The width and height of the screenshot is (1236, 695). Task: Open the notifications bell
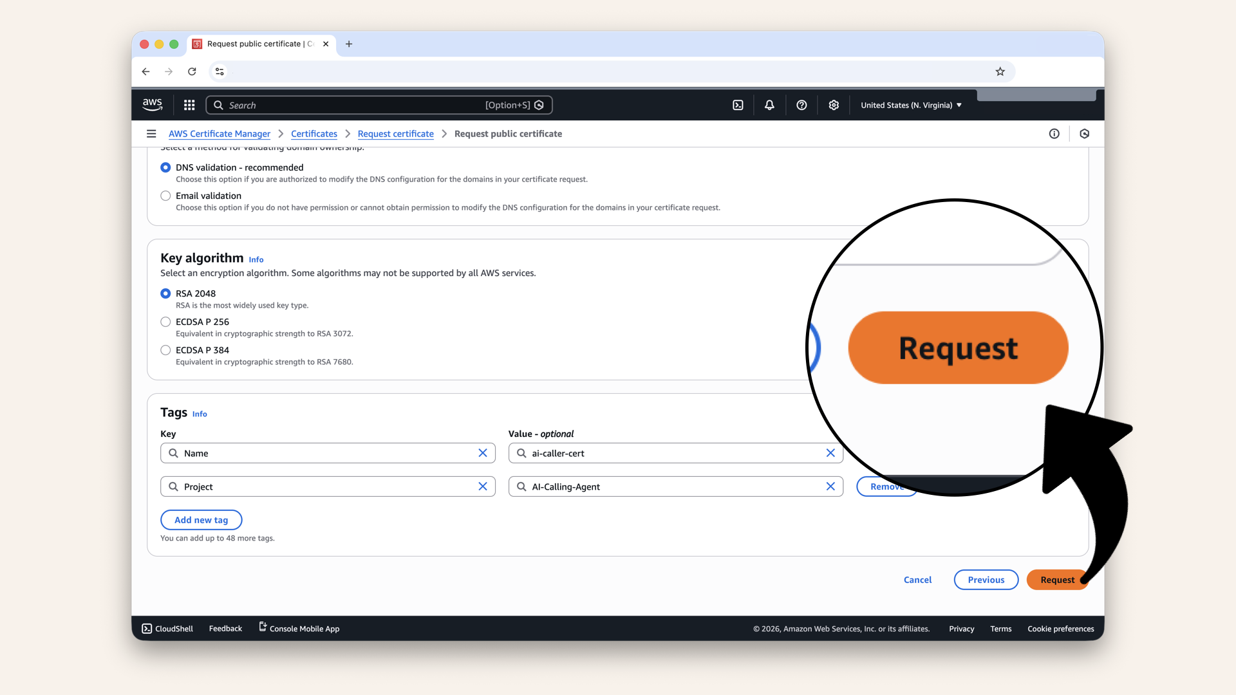769,105
